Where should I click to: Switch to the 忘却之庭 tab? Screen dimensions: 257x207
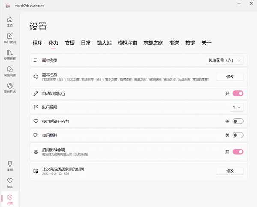(x=153, y=43)
